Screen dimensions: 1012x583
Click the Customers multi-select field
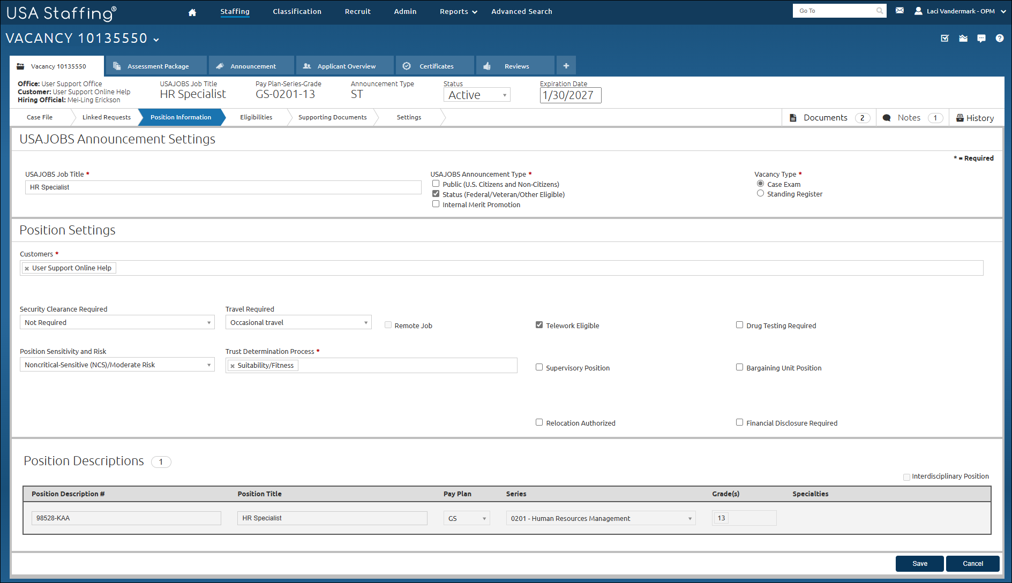click(x=501, y=268)
